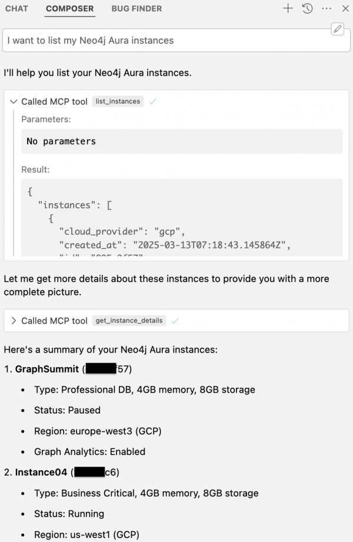Open the more options ellipsis icon

click(325, 8)
